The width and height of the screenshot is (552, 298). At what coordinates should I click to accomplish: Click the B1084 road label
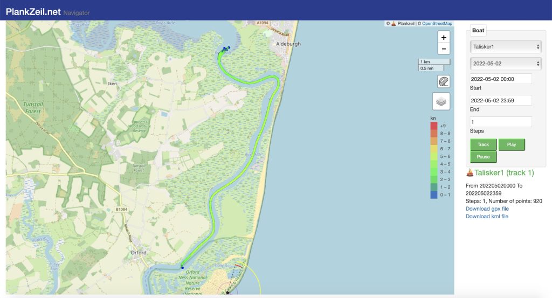pos(121,209)
